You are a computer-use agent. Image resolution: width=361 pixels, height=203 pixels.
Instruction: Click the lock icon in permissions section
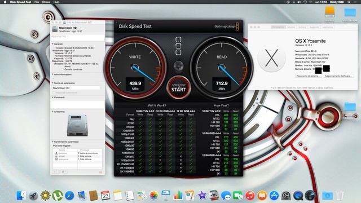click(x=100, y=172)
